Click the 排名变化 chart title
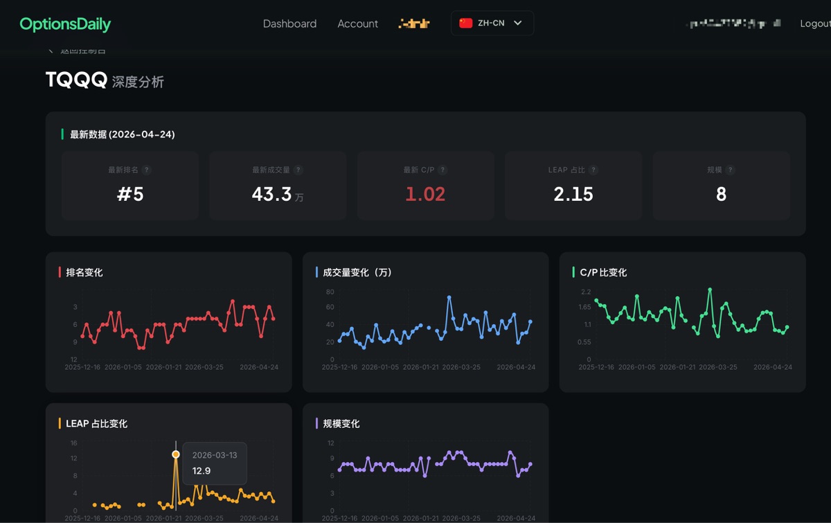The image size is (831, 523). click(84, 272)
